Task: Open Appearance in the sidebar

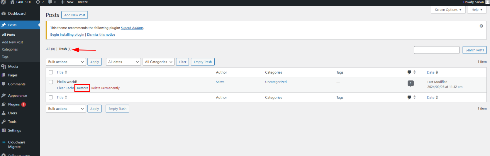Action: (17, 96)
